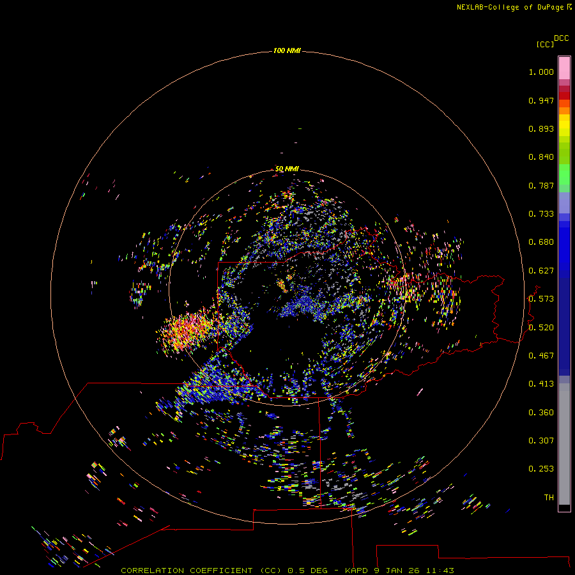Click the 0.627 legend value
575x575 pixels.
click(541, 271)
